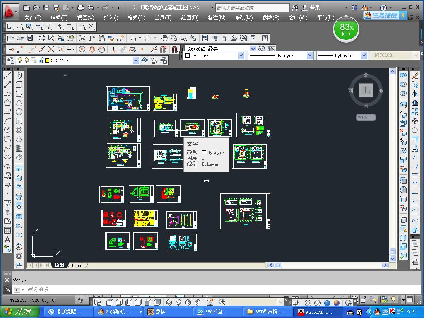Select the Polygon draw tool

[x=7, y=103]
